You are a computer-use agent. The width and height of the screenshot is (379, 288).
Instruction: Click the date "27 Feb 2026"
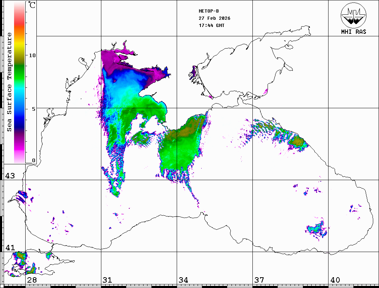215,18
